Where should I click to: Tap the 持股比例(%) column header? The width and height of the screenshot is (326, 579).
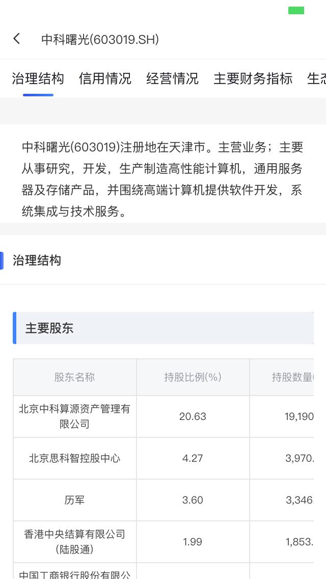tap(193, 377)
